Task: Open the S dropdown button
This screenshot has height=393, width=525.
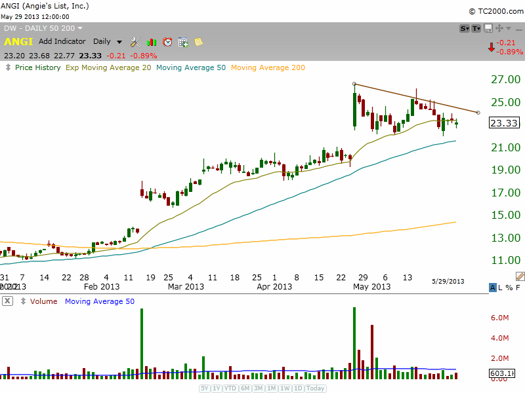Action: (465, 29)
